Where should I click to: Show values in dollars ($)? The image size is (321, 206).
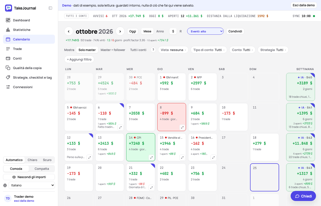[173, 31]
